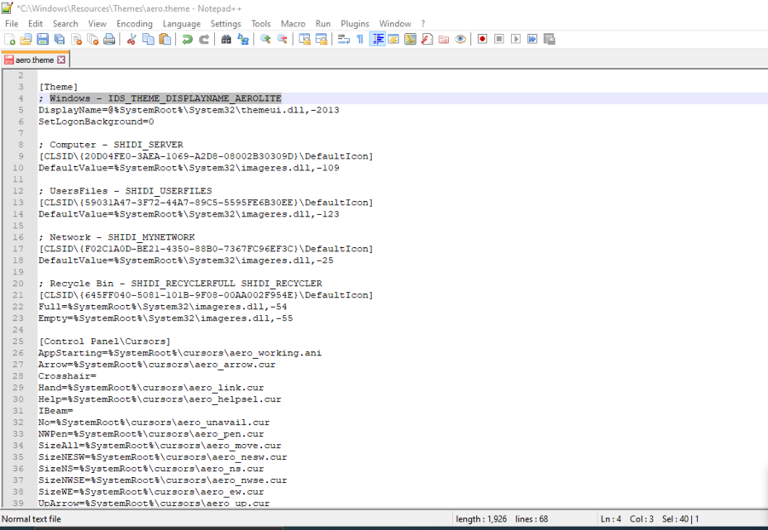Image resolution: width=768 pixels, height=530 pixels.
Task: Click the Redo arrow icon
Action: 204,39
